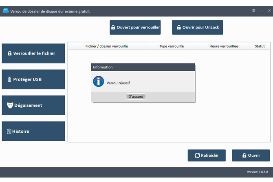Switch to the Verrouiller le fichier tab
Image resolution: width=273 pixels, height=182 pixels.
point(33,53)
